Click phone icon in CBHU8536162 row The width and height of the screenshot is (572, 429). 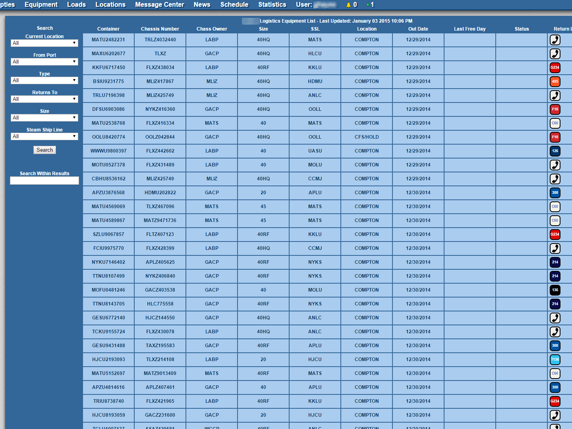[x=555, y=179]
